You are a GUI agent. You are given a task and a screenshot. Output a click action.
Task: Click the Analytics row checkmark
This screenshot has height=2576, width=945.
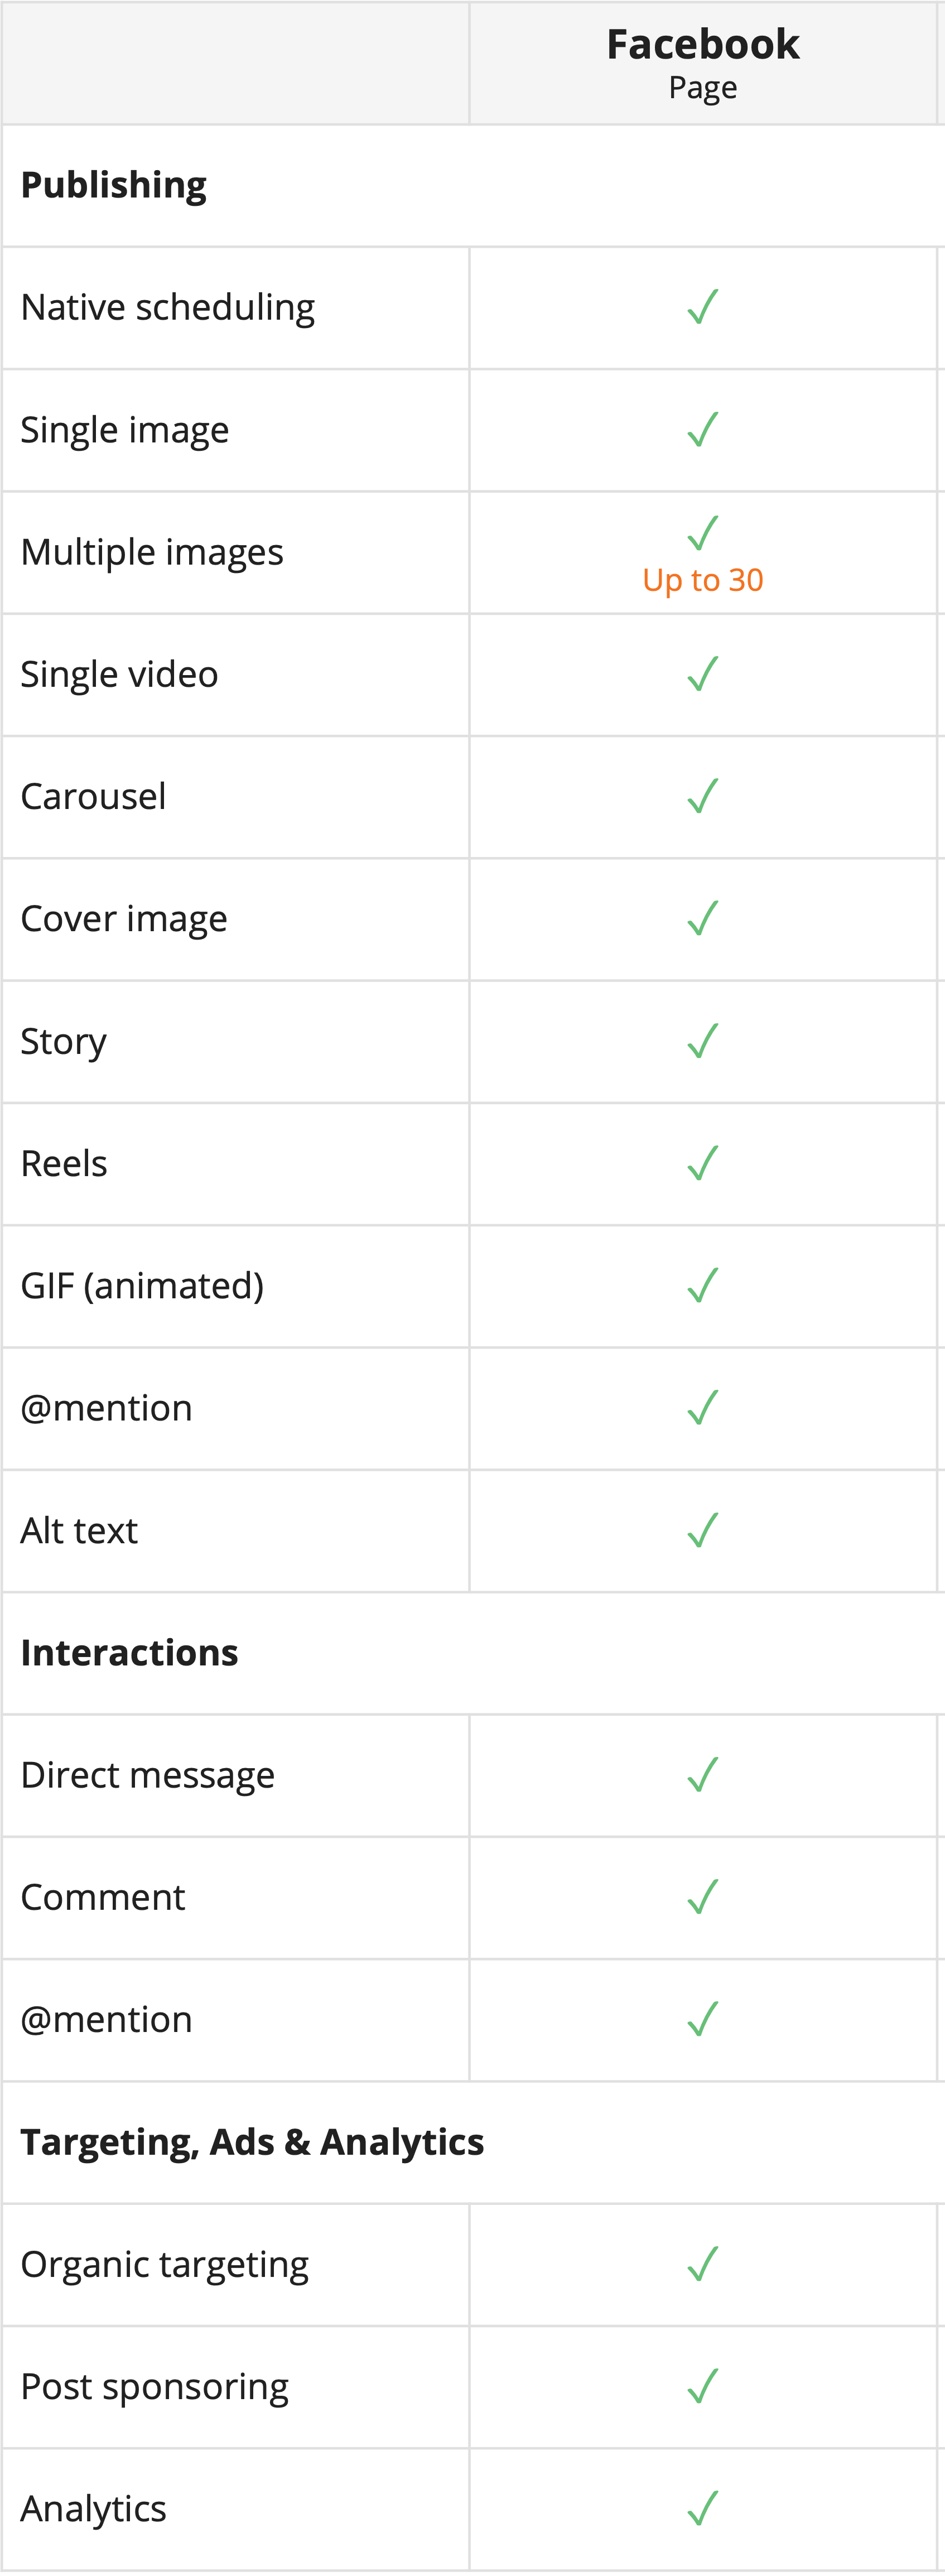[703, 2508]
